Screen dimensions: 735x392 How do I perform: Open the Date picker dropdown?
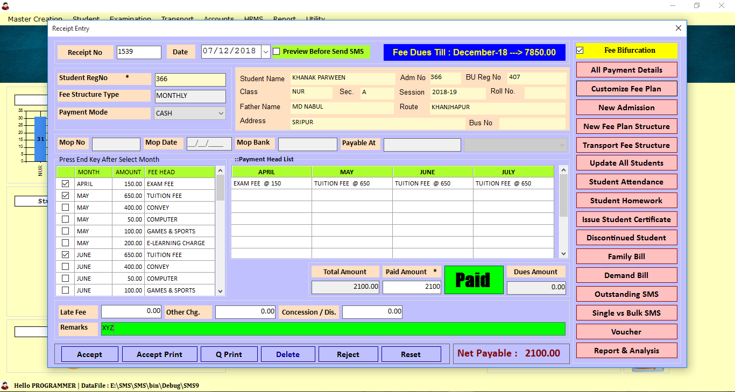coord(265,52)
